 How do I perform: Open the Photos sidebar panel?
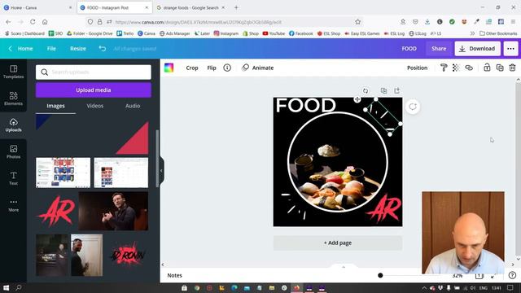13,152
